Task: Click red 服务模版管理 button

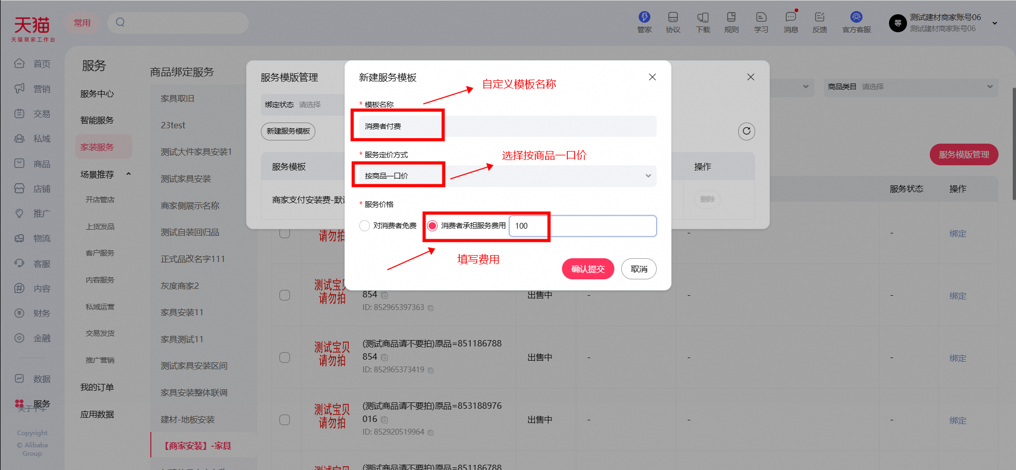Action: click(x=964, y=154)
